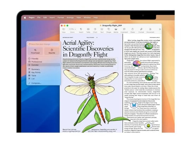
Task: Open the Help menu
Action: [95, 18]
